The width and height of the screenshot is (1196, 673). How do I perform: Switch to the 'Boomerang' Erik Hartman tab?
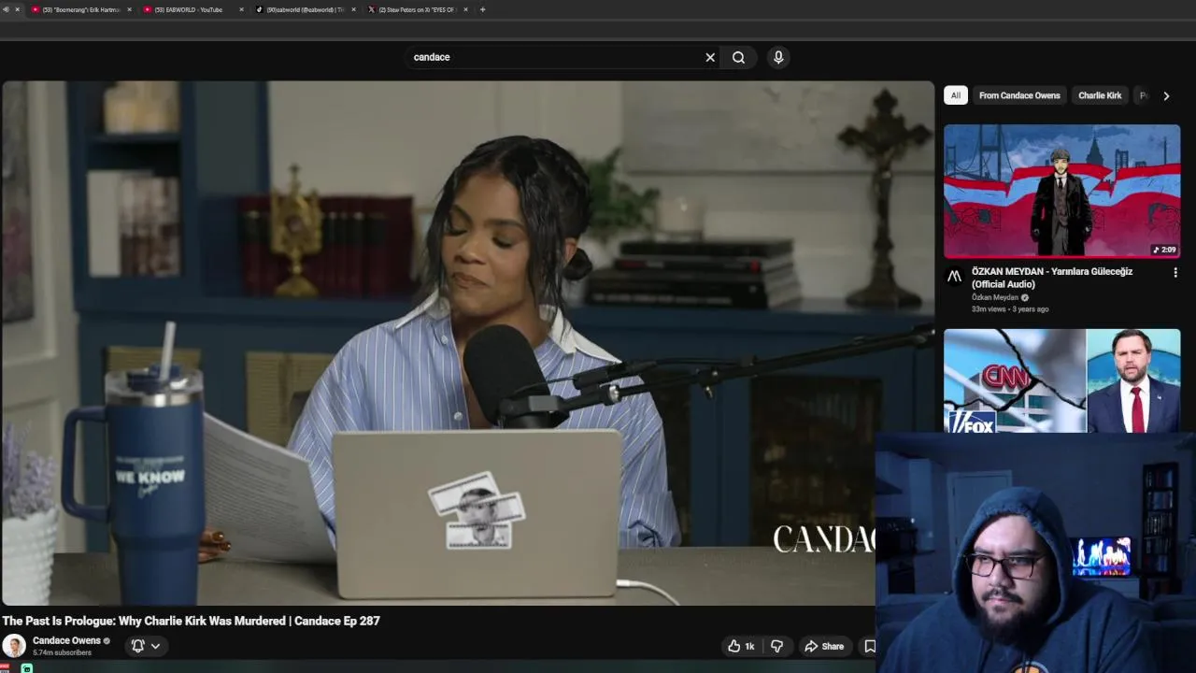point(81,9)
